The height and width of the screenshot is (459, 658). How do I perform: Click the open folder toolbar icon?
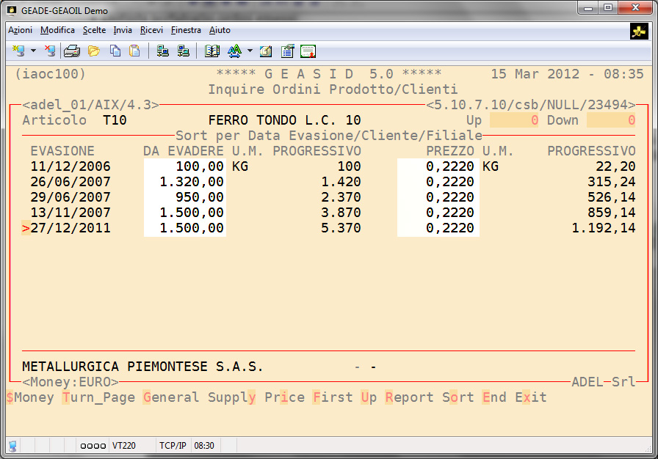93,51
